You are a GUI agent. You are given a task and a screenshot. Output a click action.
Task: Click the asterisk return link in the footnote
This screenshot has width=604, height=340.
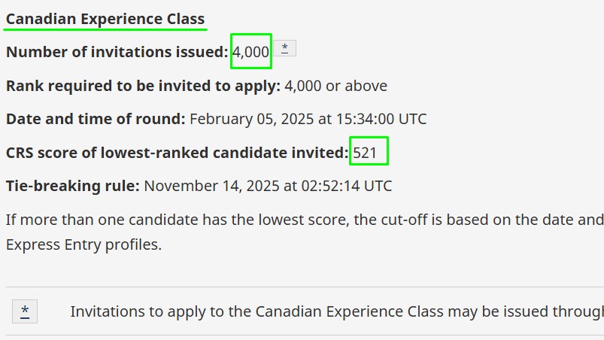click(x=25, y=311)
